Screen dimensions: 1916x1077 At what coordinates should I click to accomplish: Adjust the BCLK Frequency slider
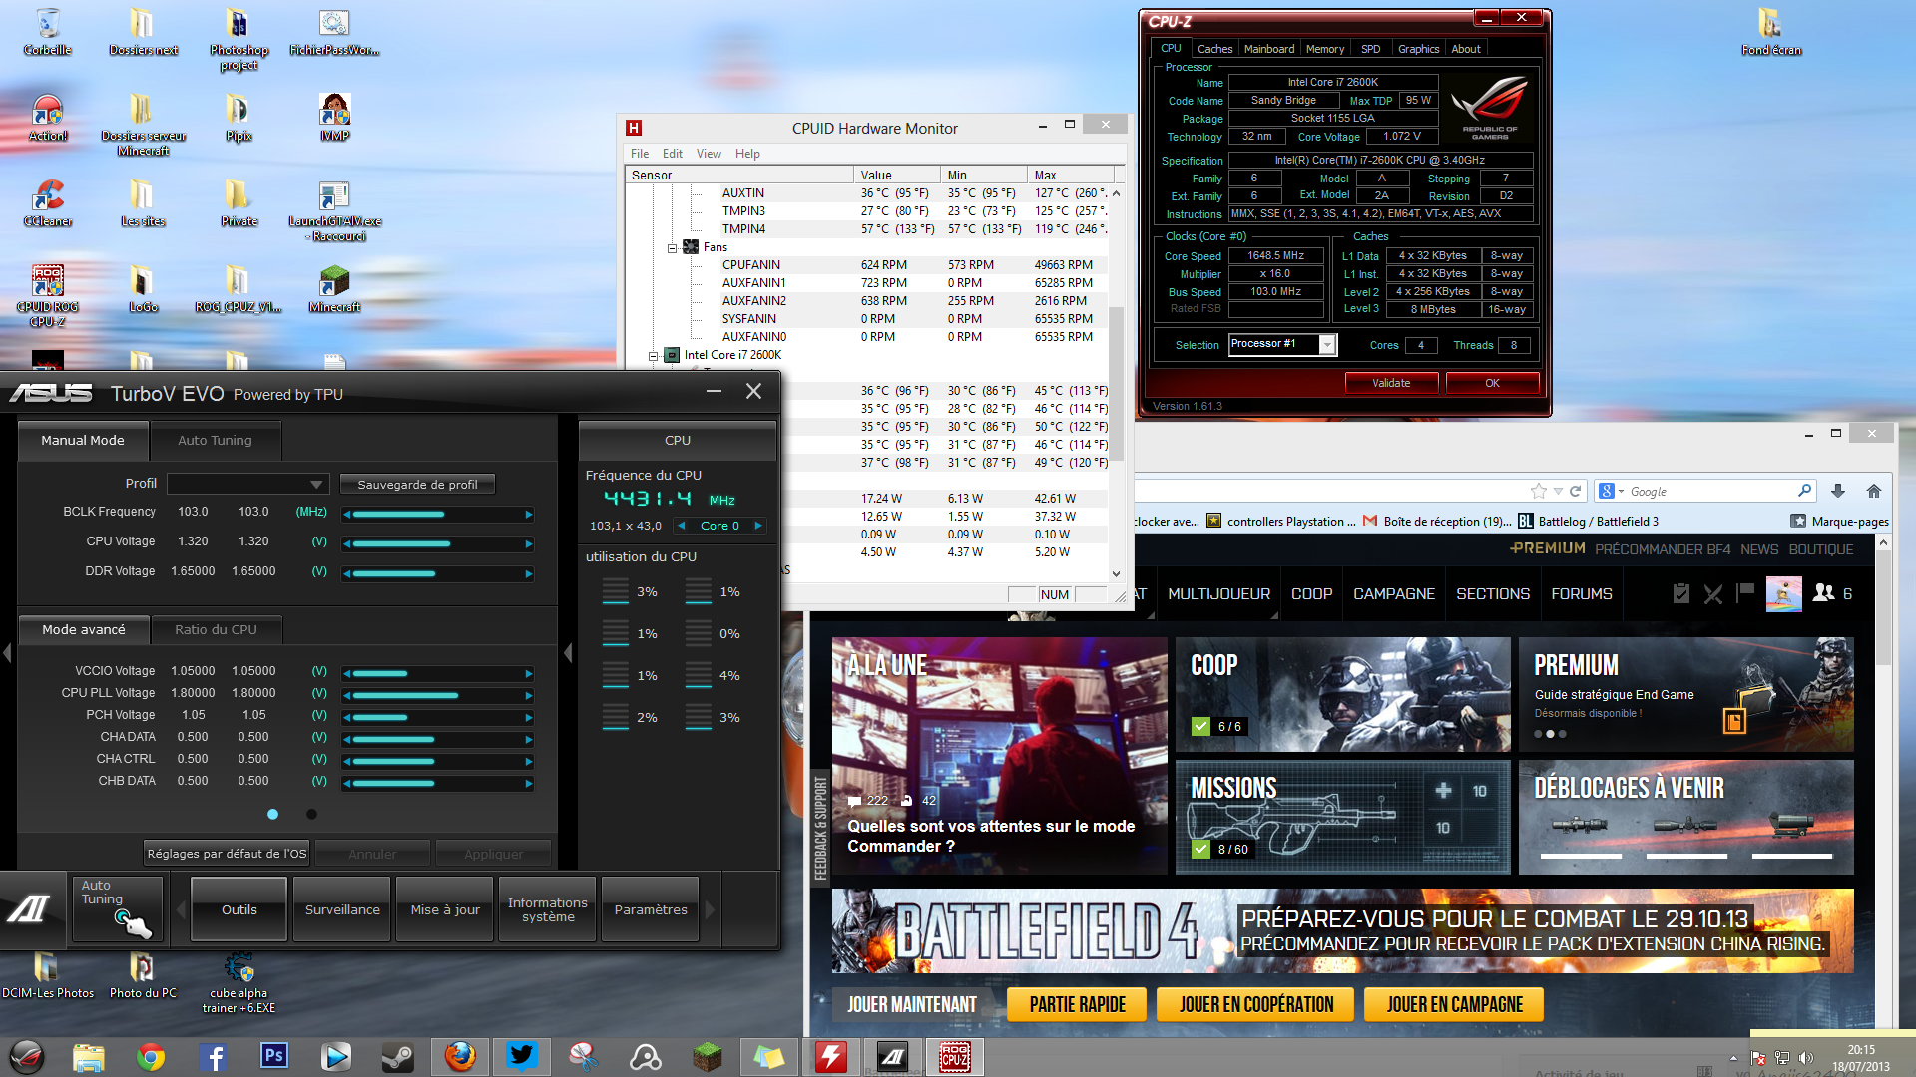point(438,515)
